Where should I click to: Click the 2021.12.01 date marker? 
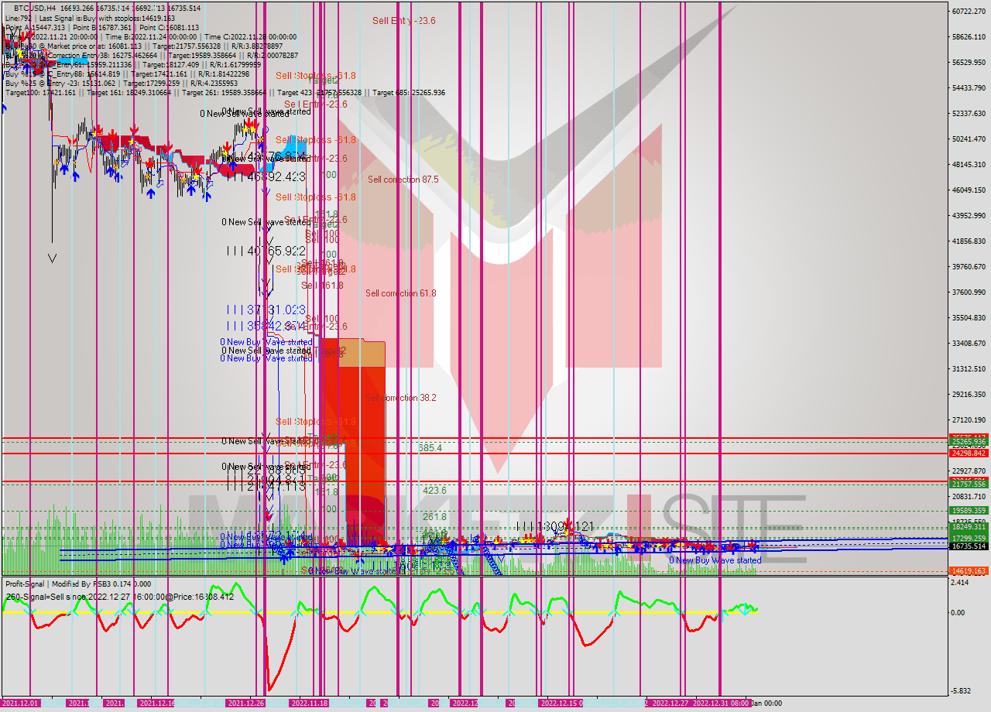[x=21, y=703]
